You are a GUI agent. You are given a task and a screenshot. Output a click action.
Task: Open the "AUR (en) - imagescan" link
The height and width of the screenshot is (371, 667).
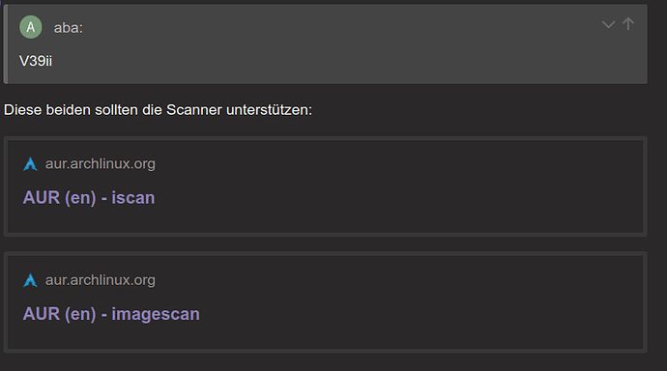(x=111, y=314)
